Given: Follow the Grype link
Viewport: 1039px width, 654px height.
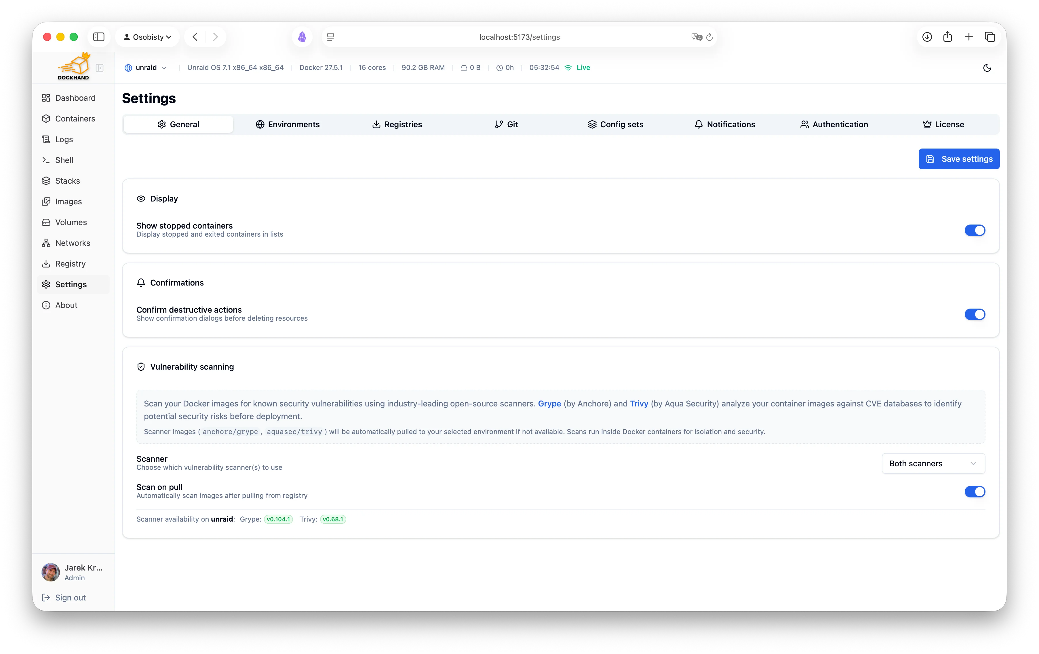Looking at the screenshot, I should tap(549, 403).
